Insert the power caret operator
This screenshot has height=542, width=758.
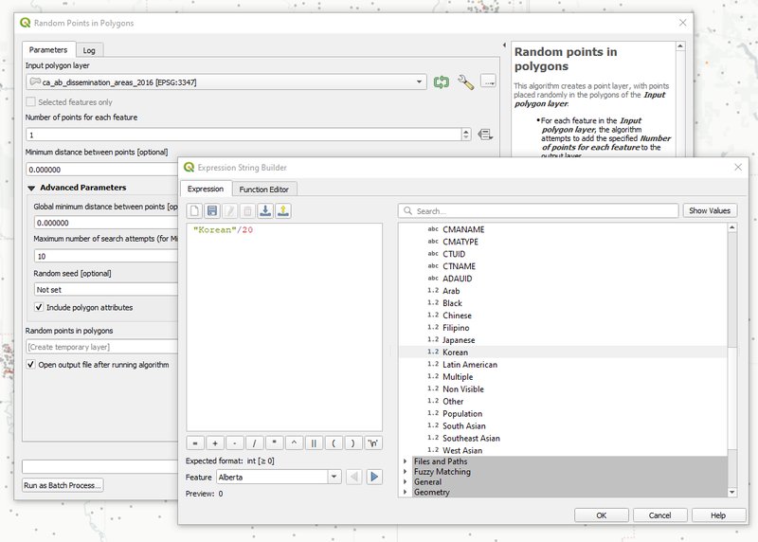point(294,443)
